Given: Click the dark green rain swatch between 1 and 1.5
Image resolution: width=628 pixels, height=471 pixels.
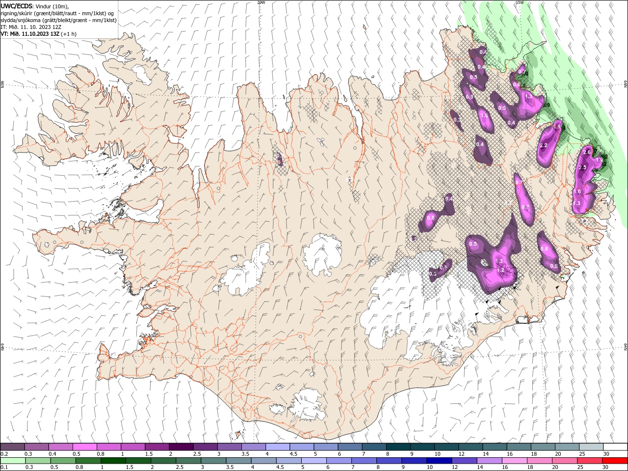Looking at the screenshot, I should 113,461.
